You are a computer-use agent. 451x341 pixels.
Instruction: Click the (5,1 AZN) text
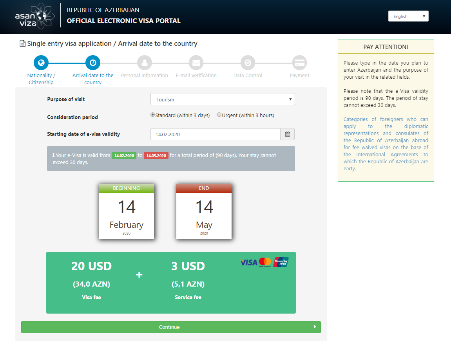point(188,284)
